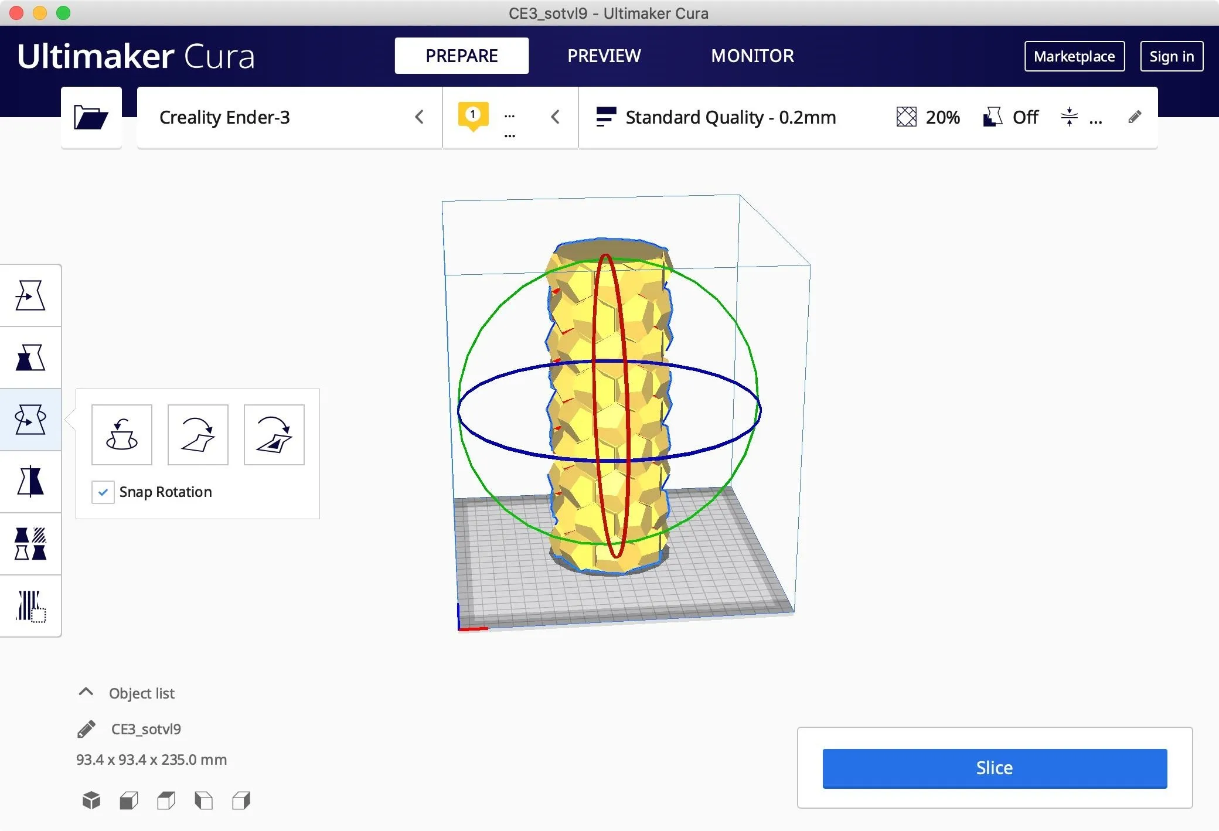Switch to right side view cube icon
The width and height of the screenshot is (1219, 831).
click(x=241, y=801)
